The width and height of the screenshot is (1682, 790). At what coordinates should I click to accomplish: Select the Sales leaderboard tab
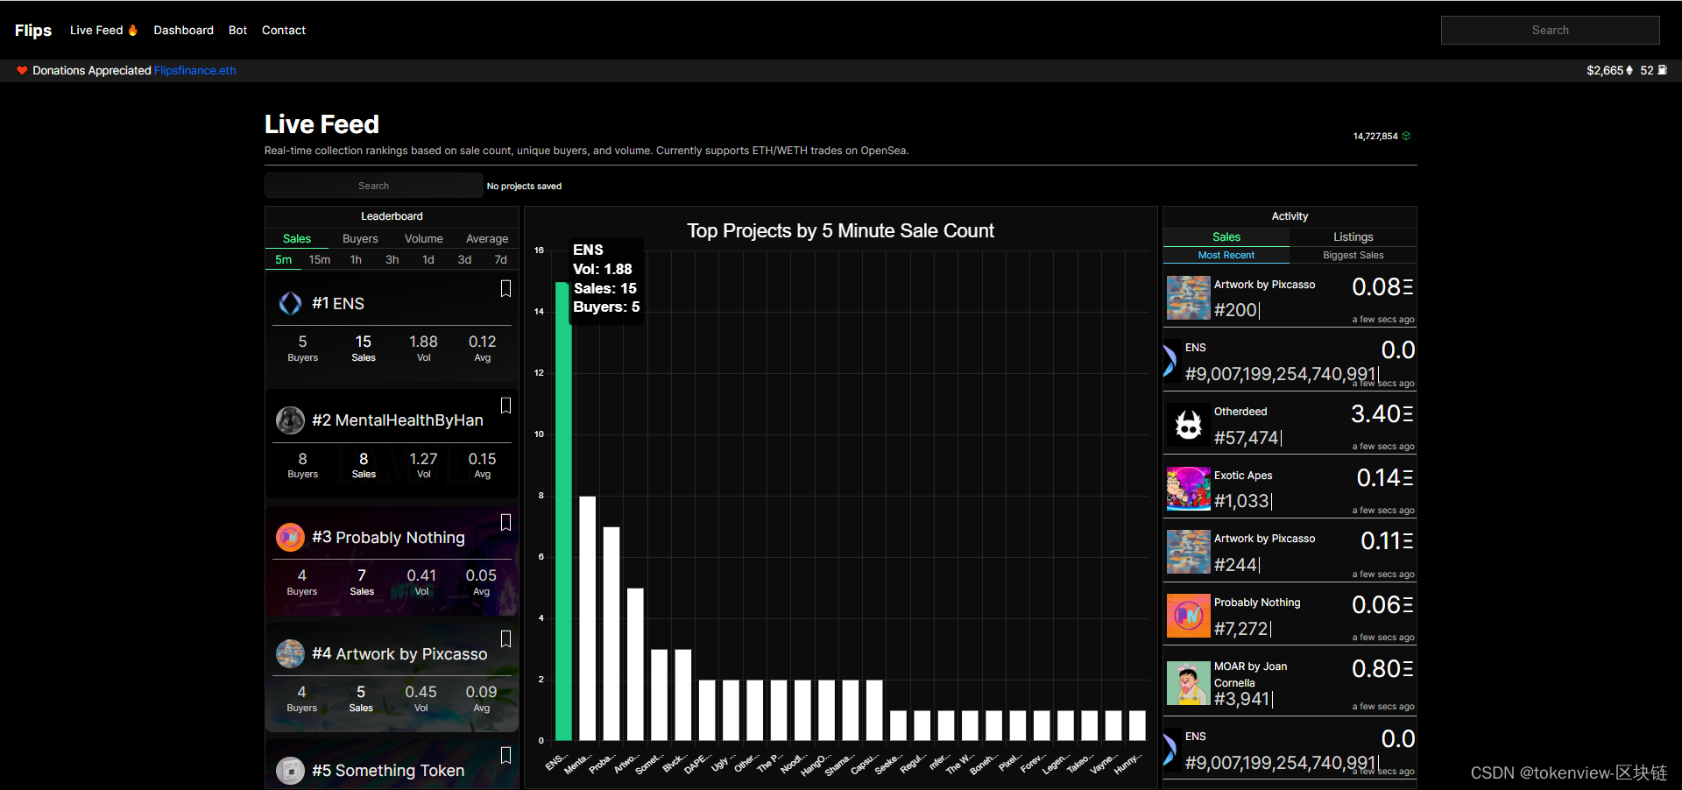pos(297,238)
